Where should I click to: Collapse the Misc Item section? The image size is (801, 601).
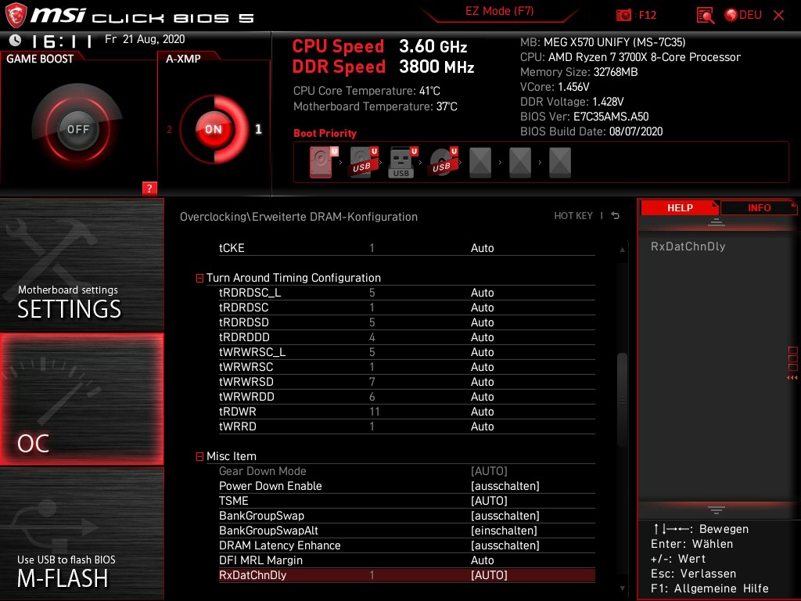pyautogui.click(x=199, y=456)
